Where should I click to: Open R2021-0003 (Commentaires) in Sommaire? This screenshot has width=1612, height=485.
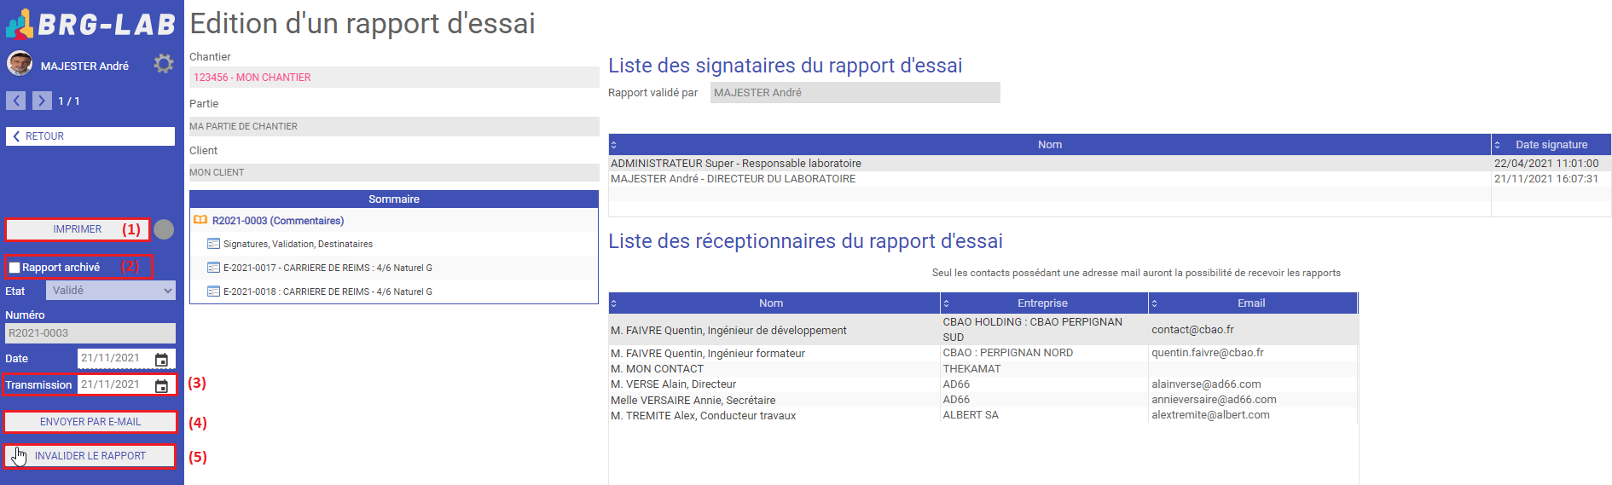[x=278, y=221]
